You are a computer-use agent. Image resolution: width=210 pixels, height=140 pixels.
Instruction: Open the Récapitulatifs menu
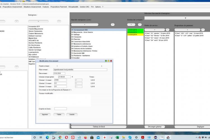tap(73, 7)
